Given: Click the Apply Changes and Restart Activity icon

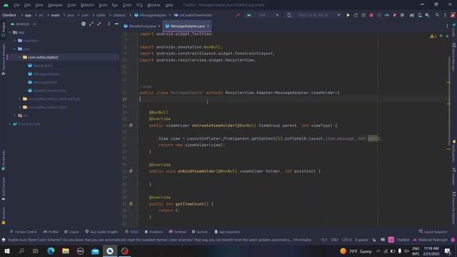Looking at the screenshot, I should 356,15.
